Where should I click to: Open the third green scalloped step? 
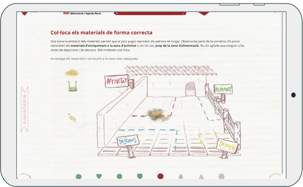pyautogui.click(x=119, y=176)
